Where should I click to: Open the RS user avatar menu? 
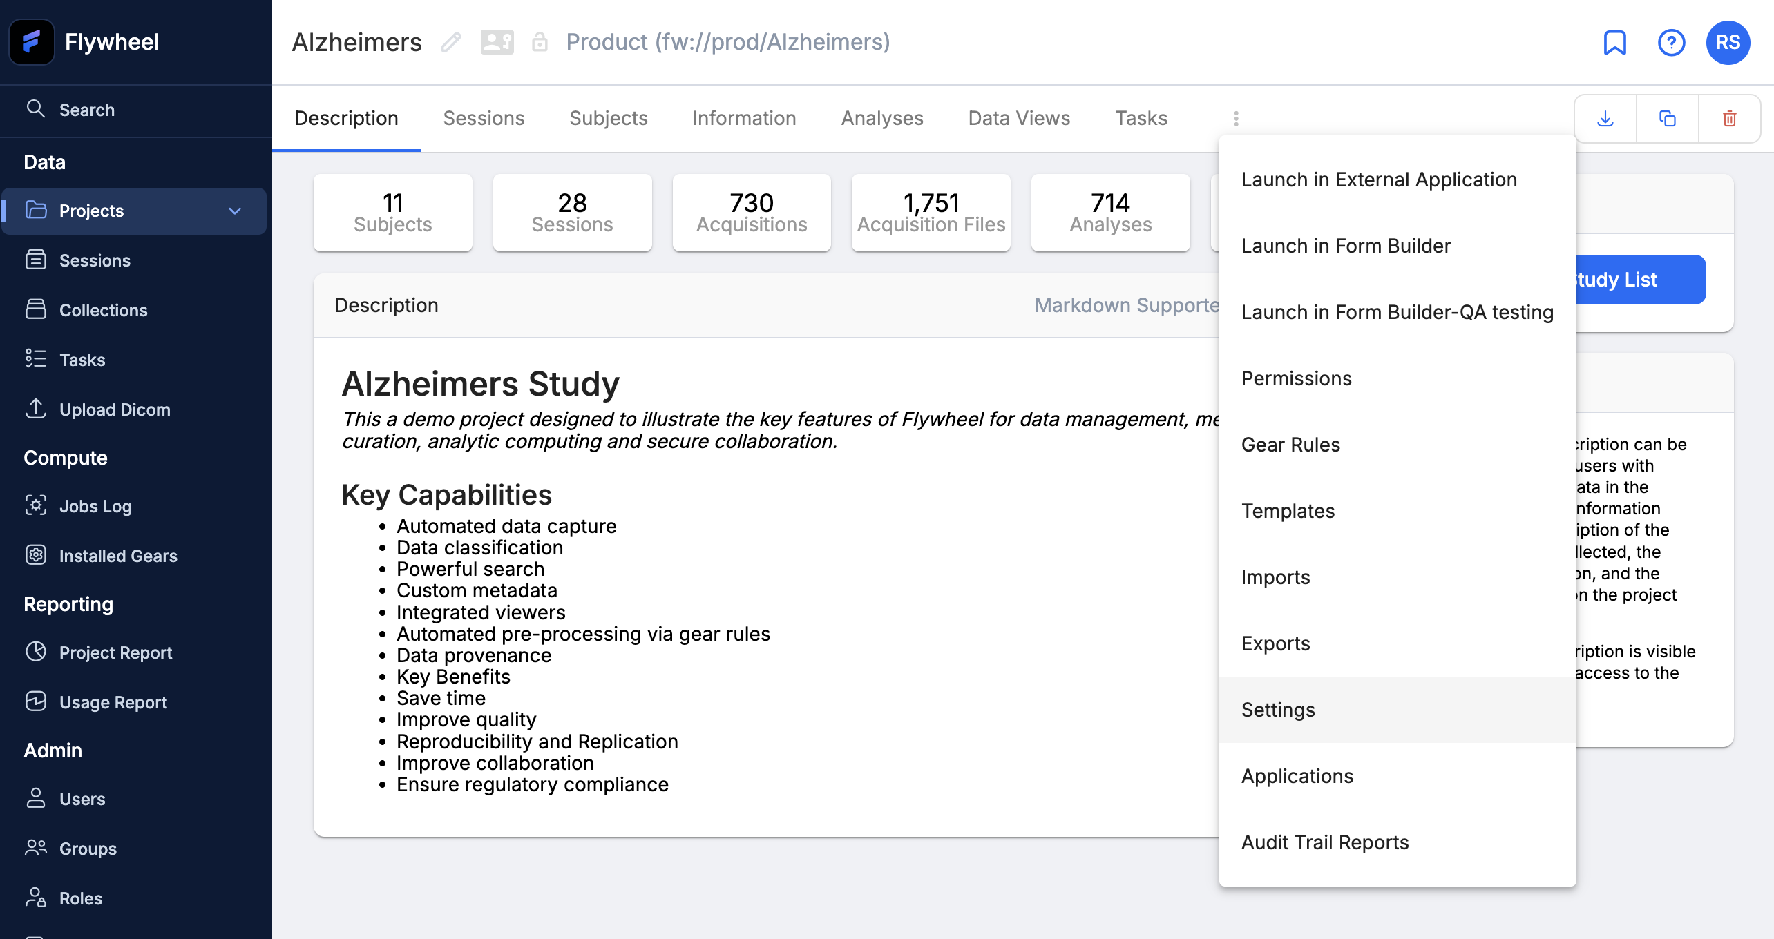click(x=1728, y=42)
